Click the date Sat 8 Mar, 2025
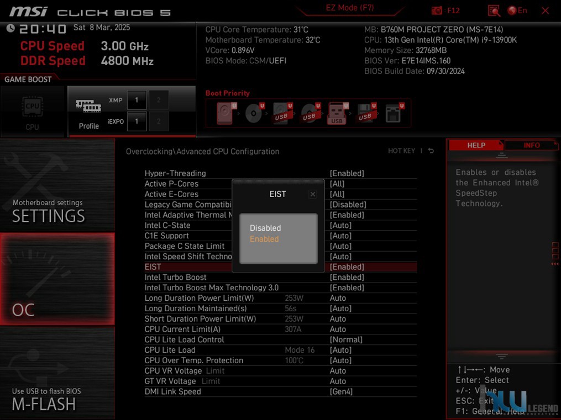Image resolution: width=561 pixels, height=420 pixels. tap(102, 28)
